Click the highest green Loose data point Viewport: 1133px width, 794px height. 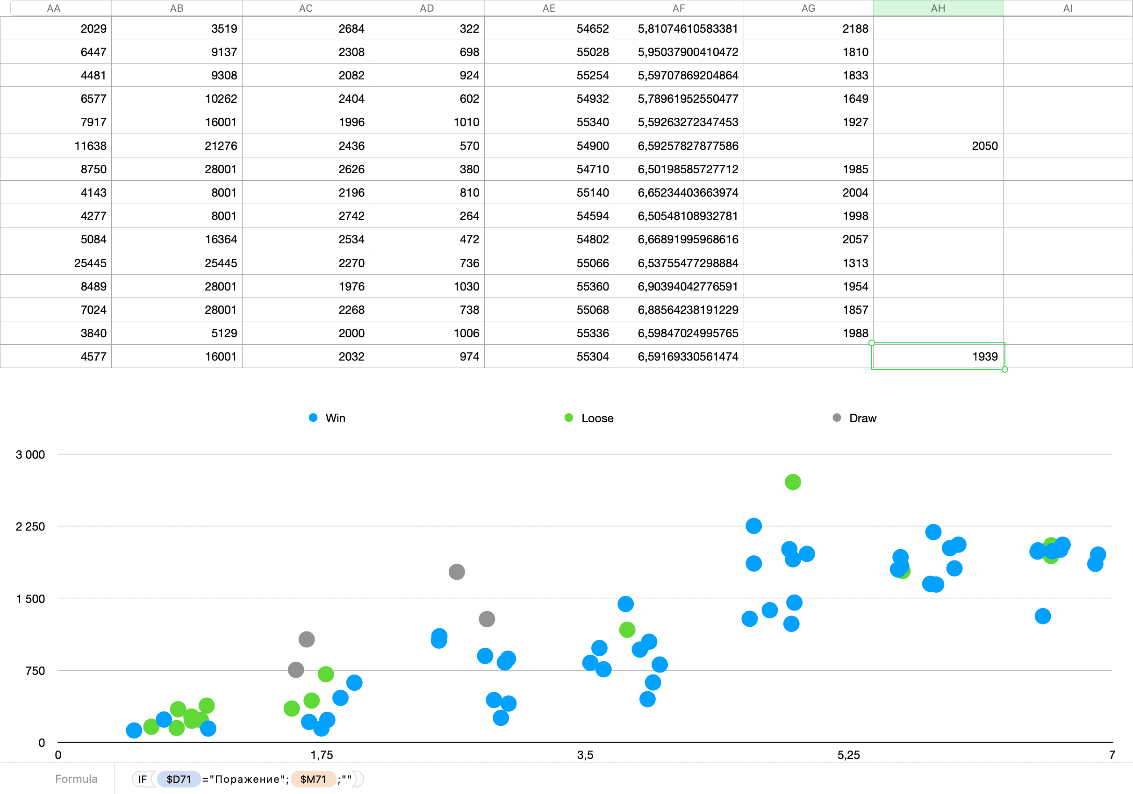793,482
